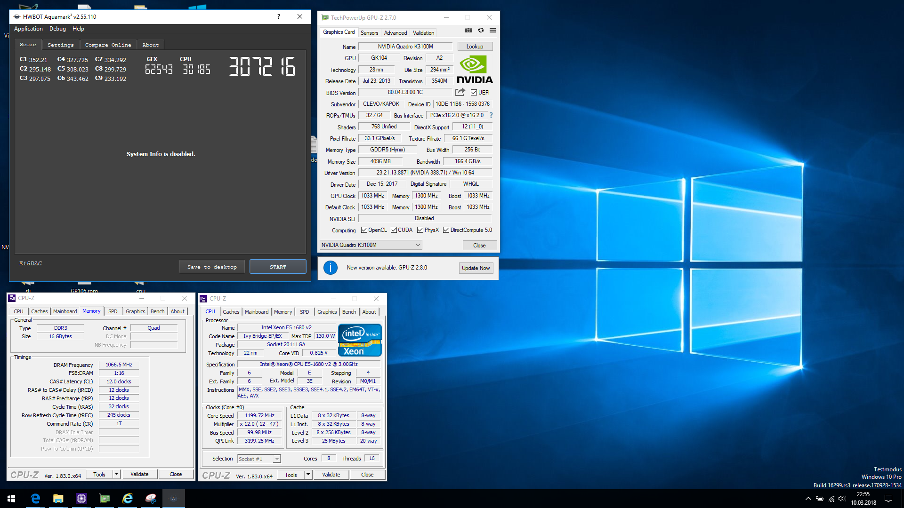904x508 pixels.
Task: Toggle the PhysX checkbox
Action: [420, 230]
